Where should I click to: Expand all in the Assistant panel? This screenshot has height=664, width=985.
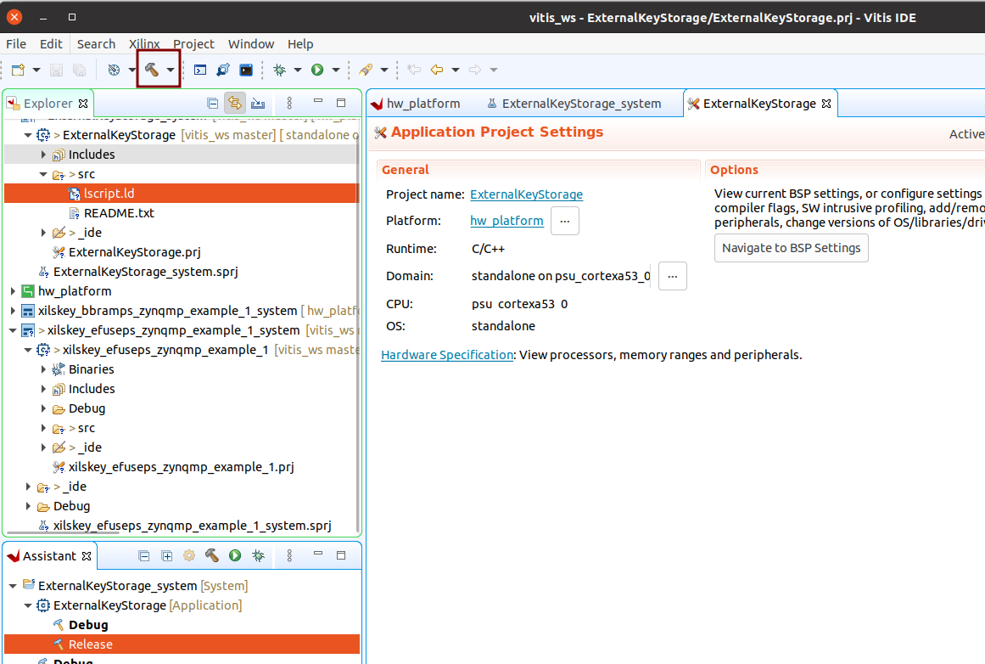166,556
